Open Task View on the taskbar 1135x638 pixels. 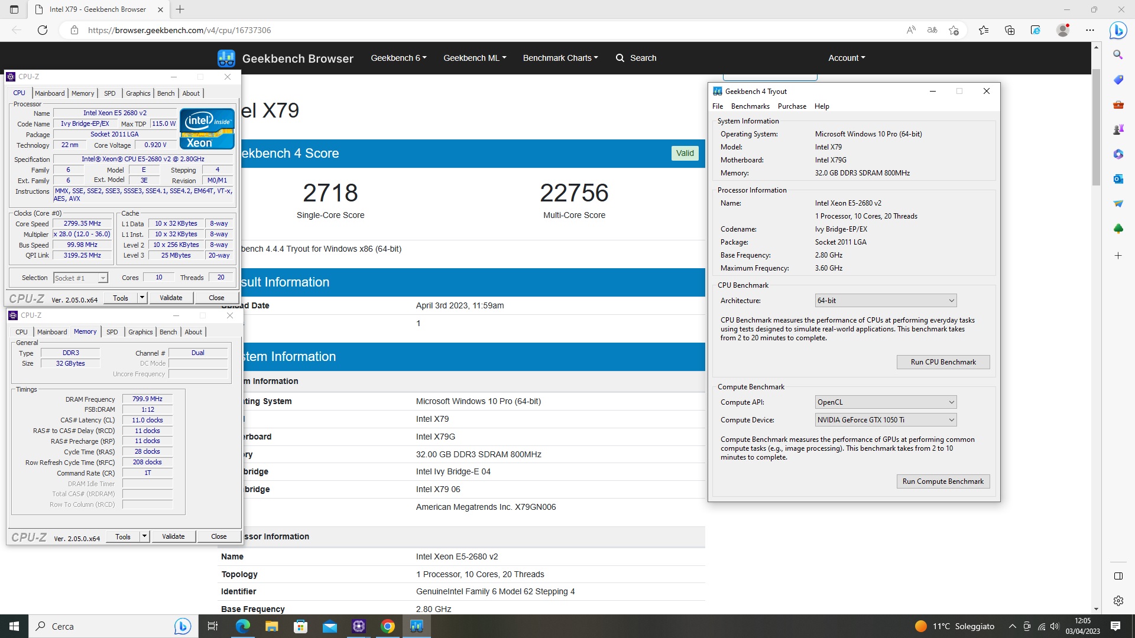[213, 626]
